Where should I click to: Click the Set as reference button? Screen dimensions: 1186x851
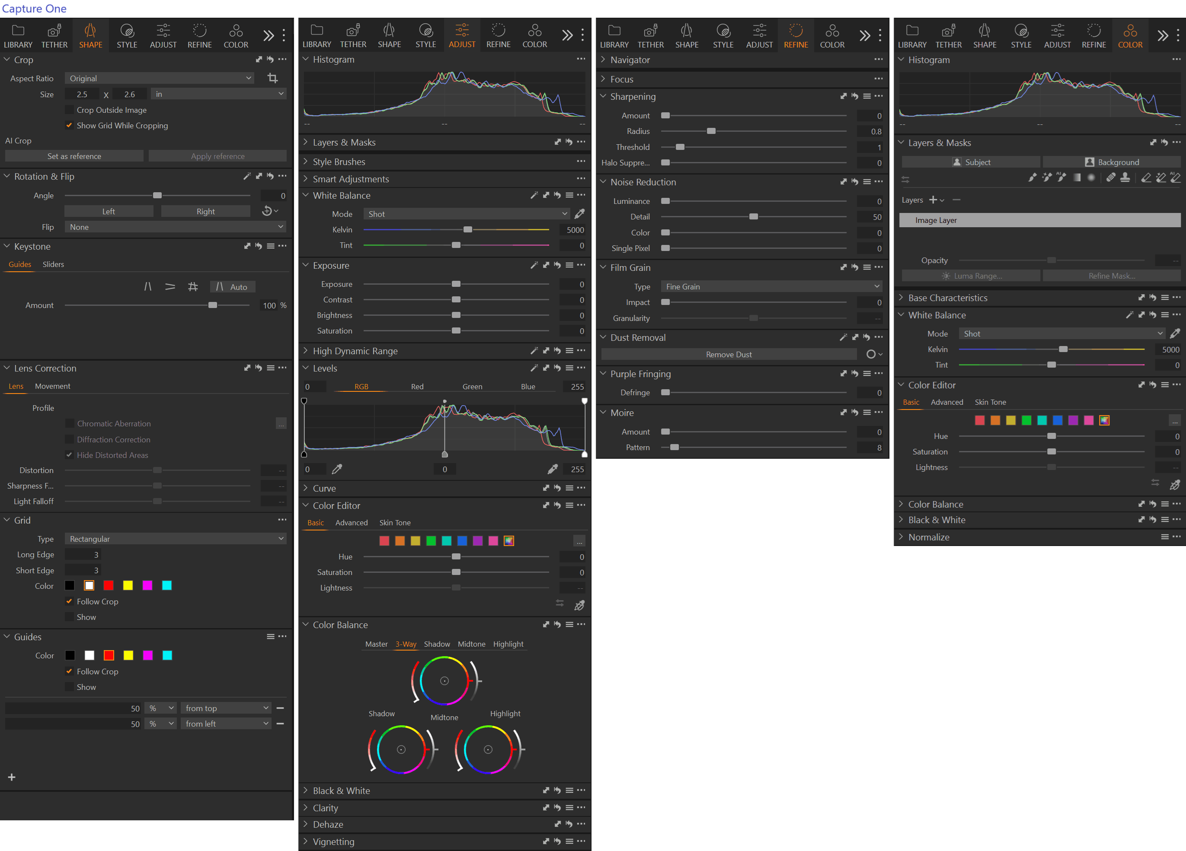point(74,156)
